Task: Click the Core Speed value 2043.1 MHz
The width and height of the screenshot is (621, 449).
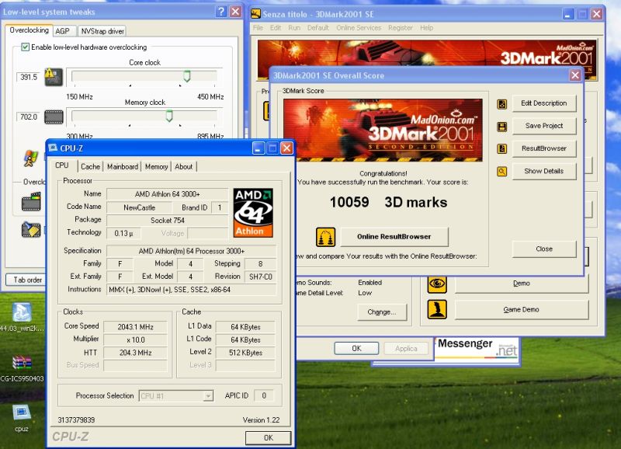Action: 135,327
